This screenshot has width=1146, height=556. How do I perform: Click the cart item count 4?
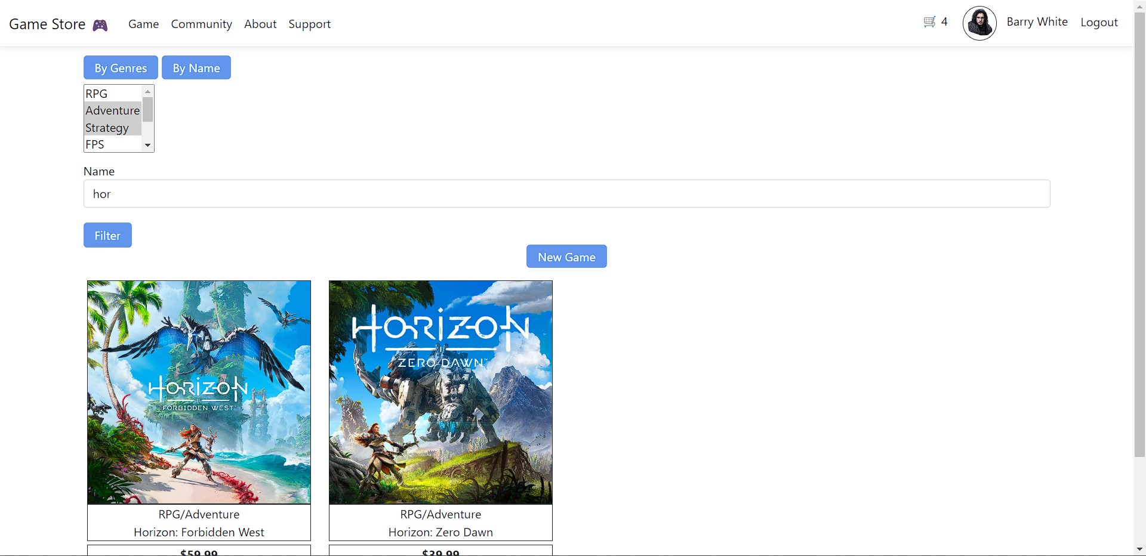coord(944,22)
